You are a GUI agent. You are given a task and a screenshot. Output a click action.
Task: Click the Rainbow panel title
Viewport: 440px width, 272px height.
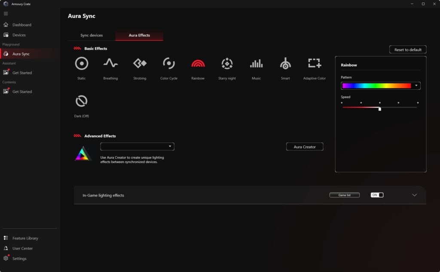point(349,65)
